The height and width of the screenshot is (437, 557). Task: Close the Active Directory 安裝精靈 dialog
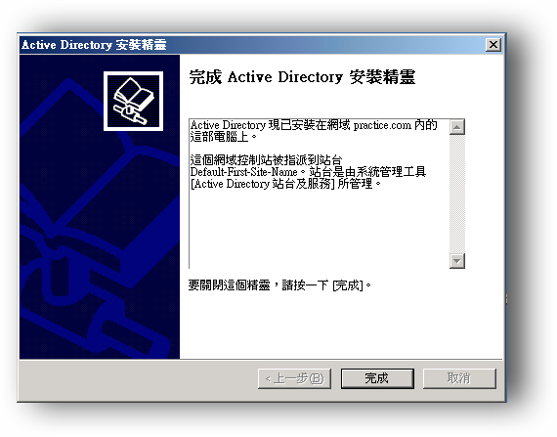click(x=493, y=45)
